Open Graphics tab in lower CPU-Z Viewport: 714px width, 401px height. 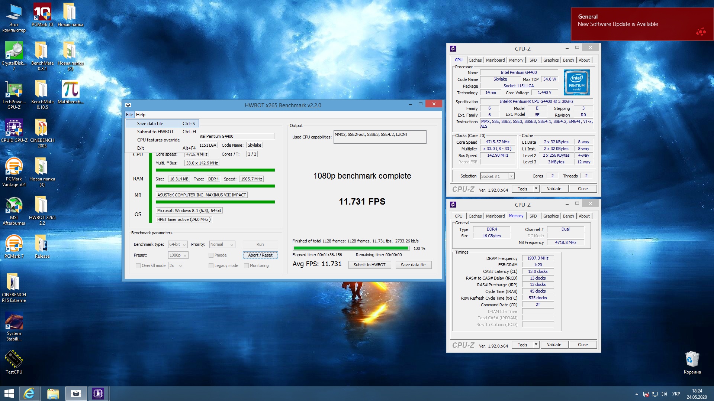[x=551, y=216]
